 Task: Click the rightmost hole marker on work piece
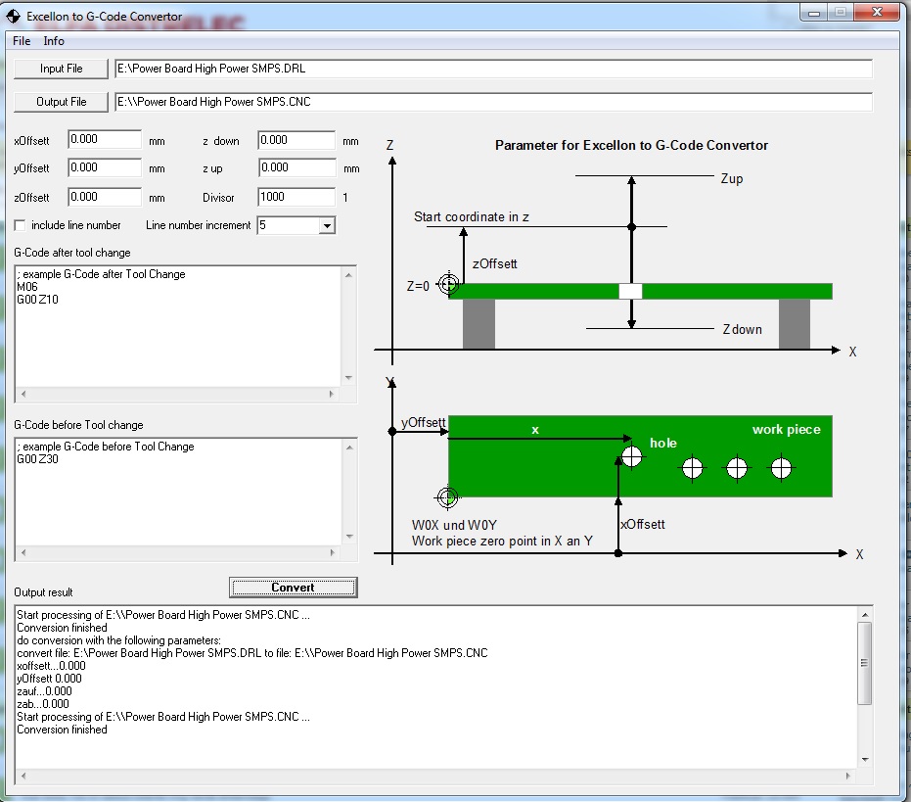[x=780, y=468]
